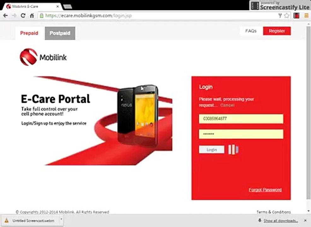Open the Chrome hamburger menu
This screenshot has height=227, width=311.
click(x=307, y=16)
